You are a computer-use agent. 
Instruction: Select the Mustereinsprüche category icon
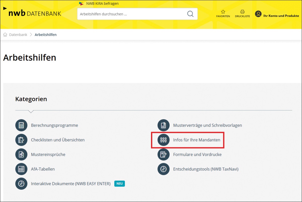[21, 154]
